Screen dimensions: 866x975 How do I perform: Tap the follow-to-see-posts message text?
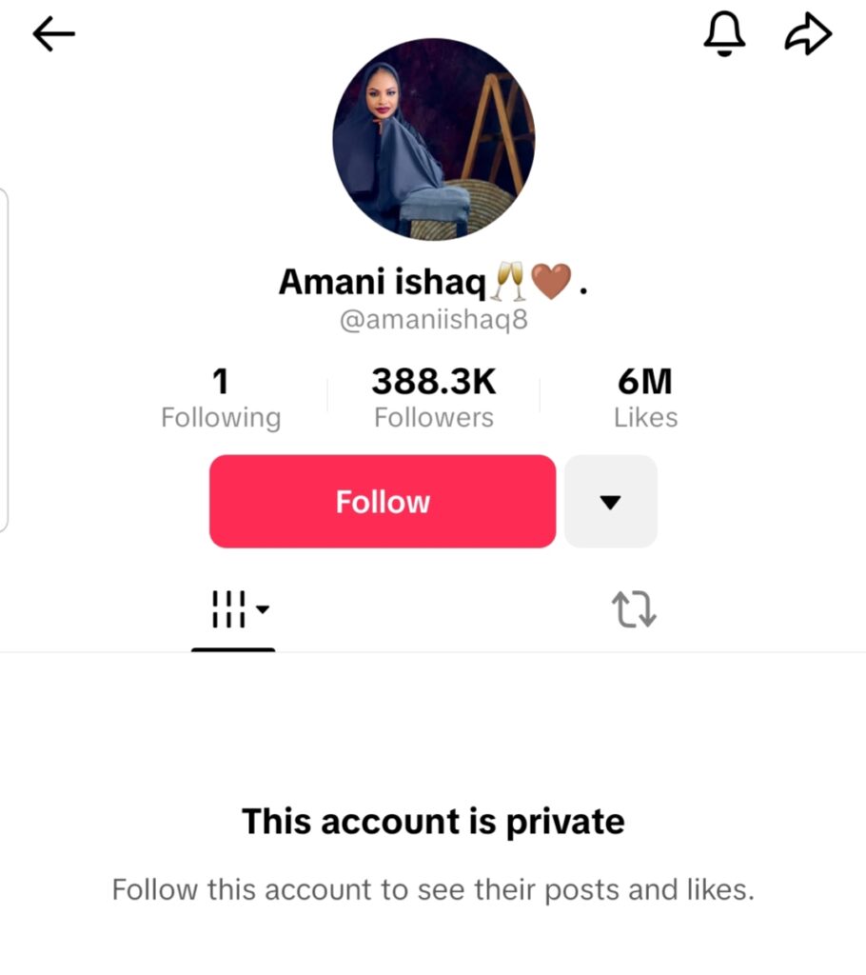pyautogui.click(x=433, y=890)
